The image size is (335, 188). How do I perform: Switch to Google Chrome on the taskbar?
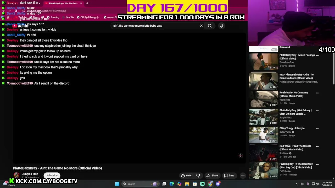[210, 184]
